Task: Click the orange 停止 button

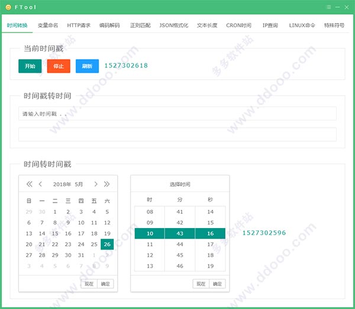Action: click(x=59, y=66)
